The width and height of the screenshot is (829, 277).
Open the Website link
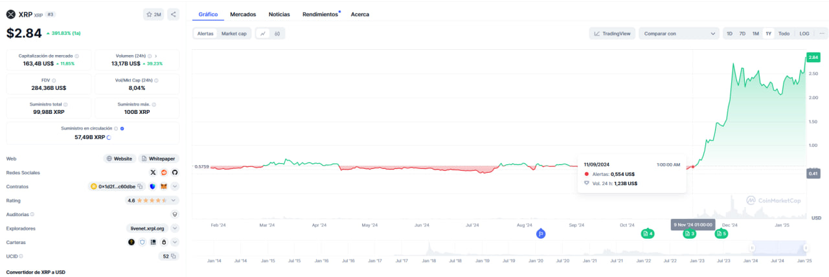pyautogui.click(x=120, y=159)
